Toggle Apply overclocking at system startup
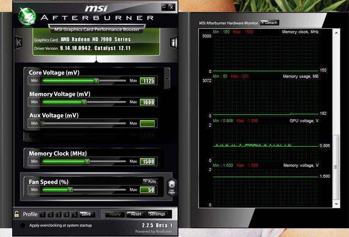Screen dimensions: 349x237 coord(23,225)
